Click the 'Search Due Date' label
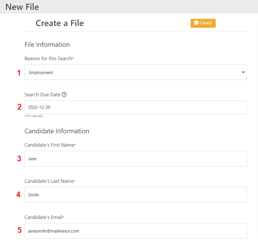 coord(43,95)
